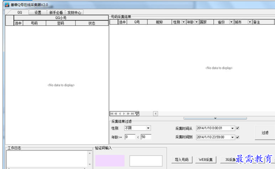Click the verification code text input box
The image size is (275, 169).
coord(146,161)
